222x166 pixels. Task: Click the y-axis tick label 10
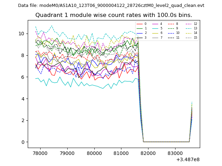coord(21,34)
